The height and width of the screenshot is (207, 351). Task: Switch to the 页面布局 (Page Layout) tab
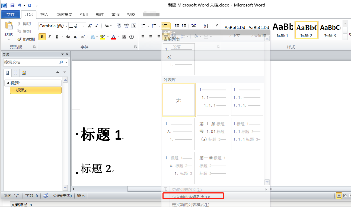point(64,15)
